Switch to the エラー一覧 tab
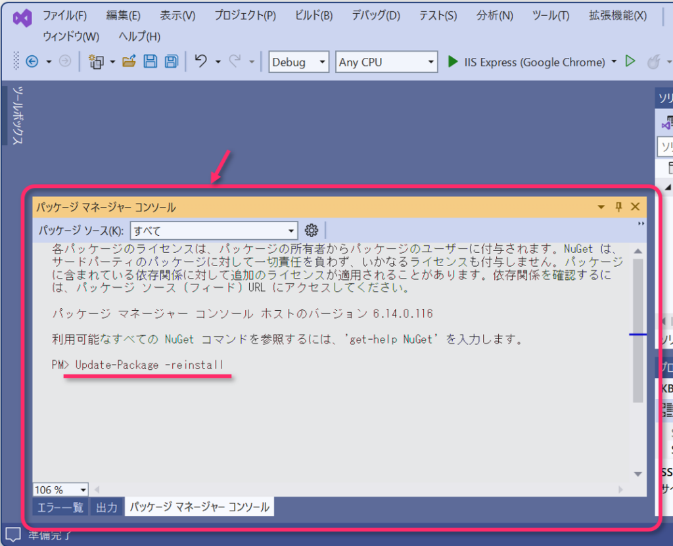The width and height of the screenshot is (673, 546). tap(60, 507)
